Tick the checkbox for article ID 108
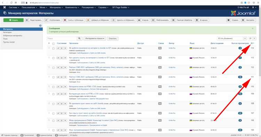 [53, 104]
